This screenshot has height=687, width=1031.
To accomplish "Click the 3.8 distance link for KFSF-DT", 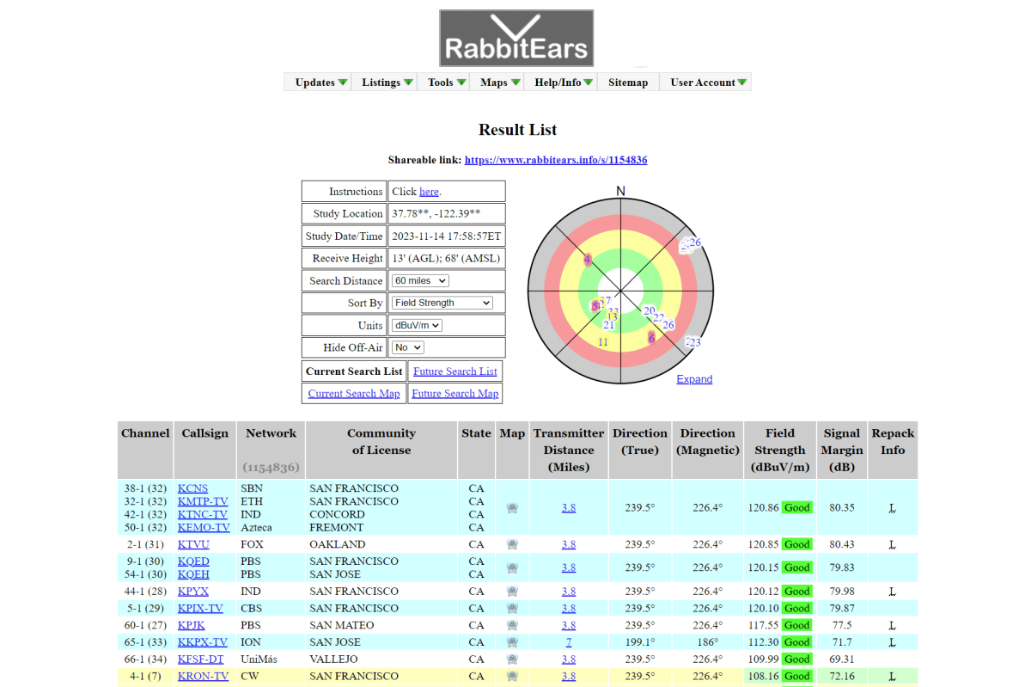I will coord(569,659).
